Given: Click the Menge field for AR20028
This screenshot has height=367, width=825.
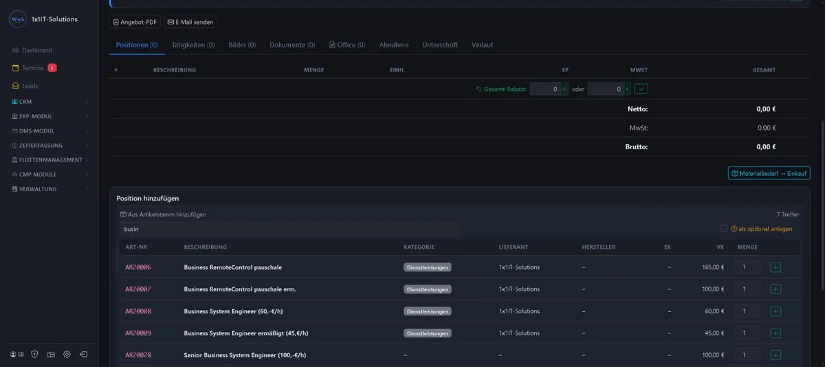Looking at the screenshot, I should [747, 355].
